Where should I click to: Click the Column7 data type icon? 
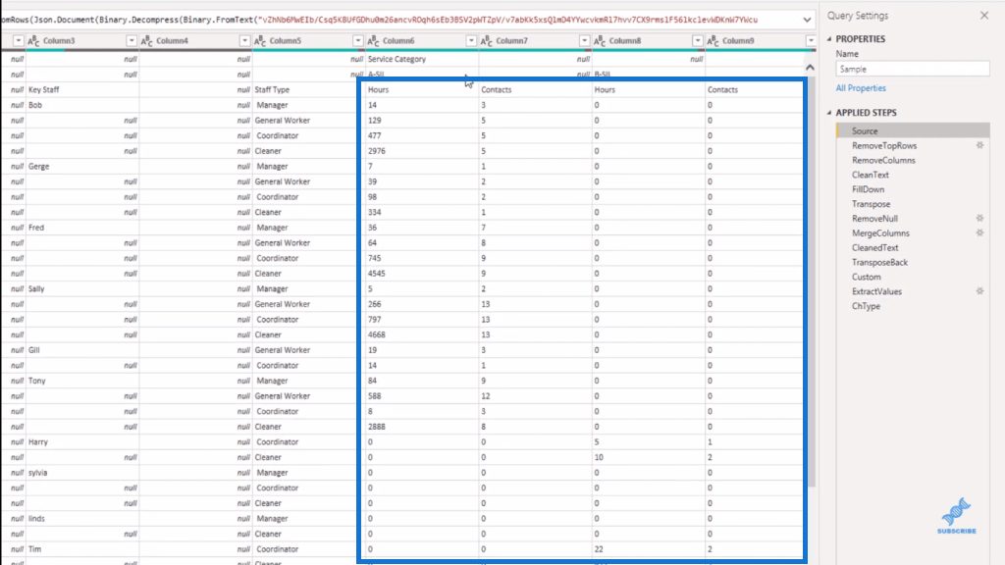[487, 41]
